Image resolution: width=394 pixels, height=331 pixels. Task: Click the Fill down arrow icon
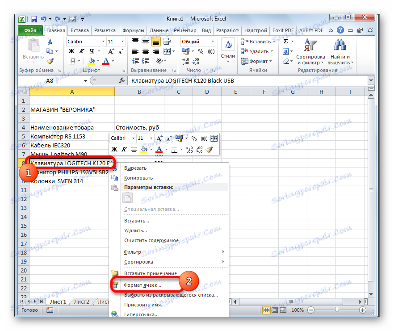pyautogui.click(x=286, y=51)
